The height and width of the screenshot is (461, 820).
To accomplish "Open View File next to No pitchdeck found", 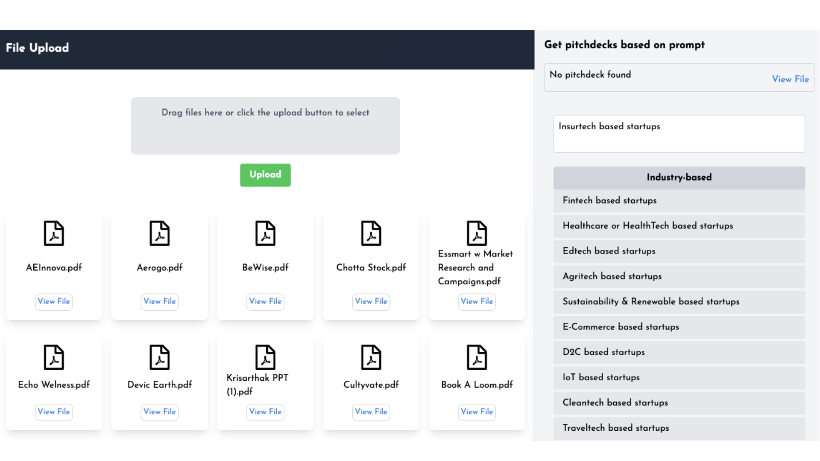I will pyautogui.click(x=790, y=79).
